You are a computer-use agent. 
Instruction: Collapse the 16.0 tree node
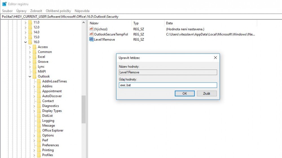pos(25,42)
